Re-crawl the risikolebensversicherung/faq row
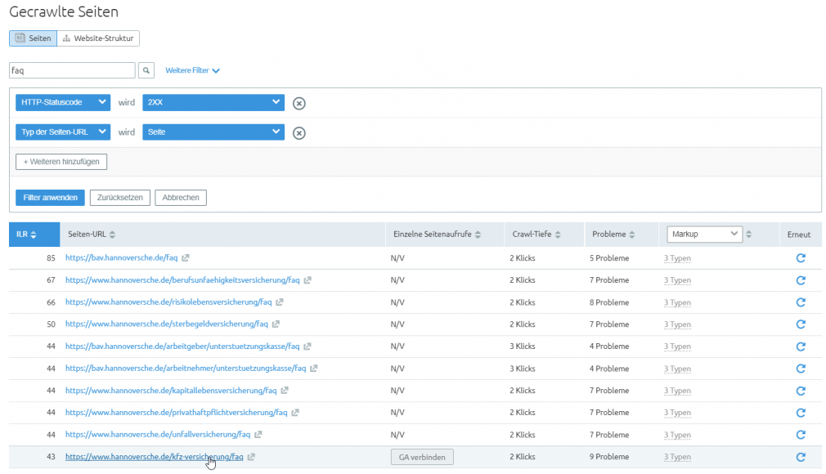Image resolution: width=826 pixels, height=474 pixels. (801, 302)
